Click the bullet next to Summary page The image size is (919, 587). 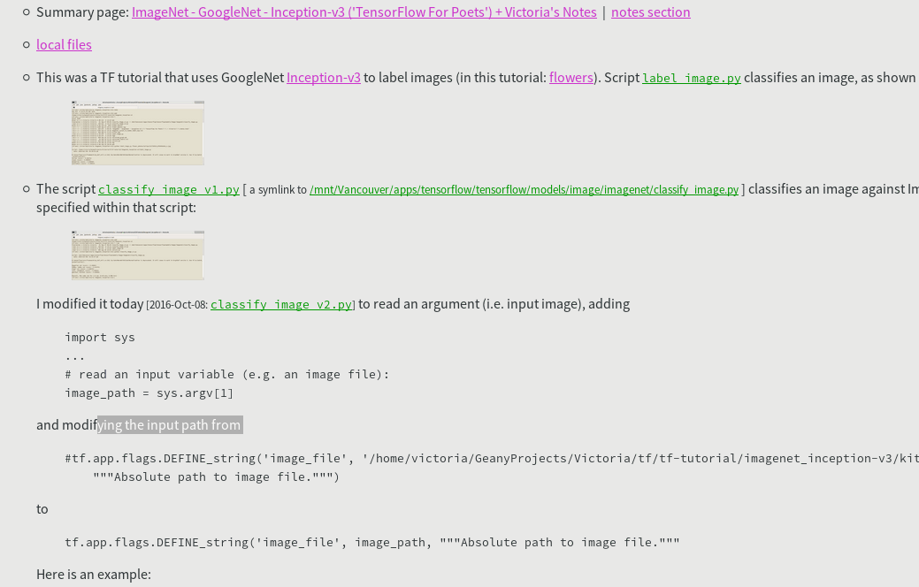(x=26, y=11)
